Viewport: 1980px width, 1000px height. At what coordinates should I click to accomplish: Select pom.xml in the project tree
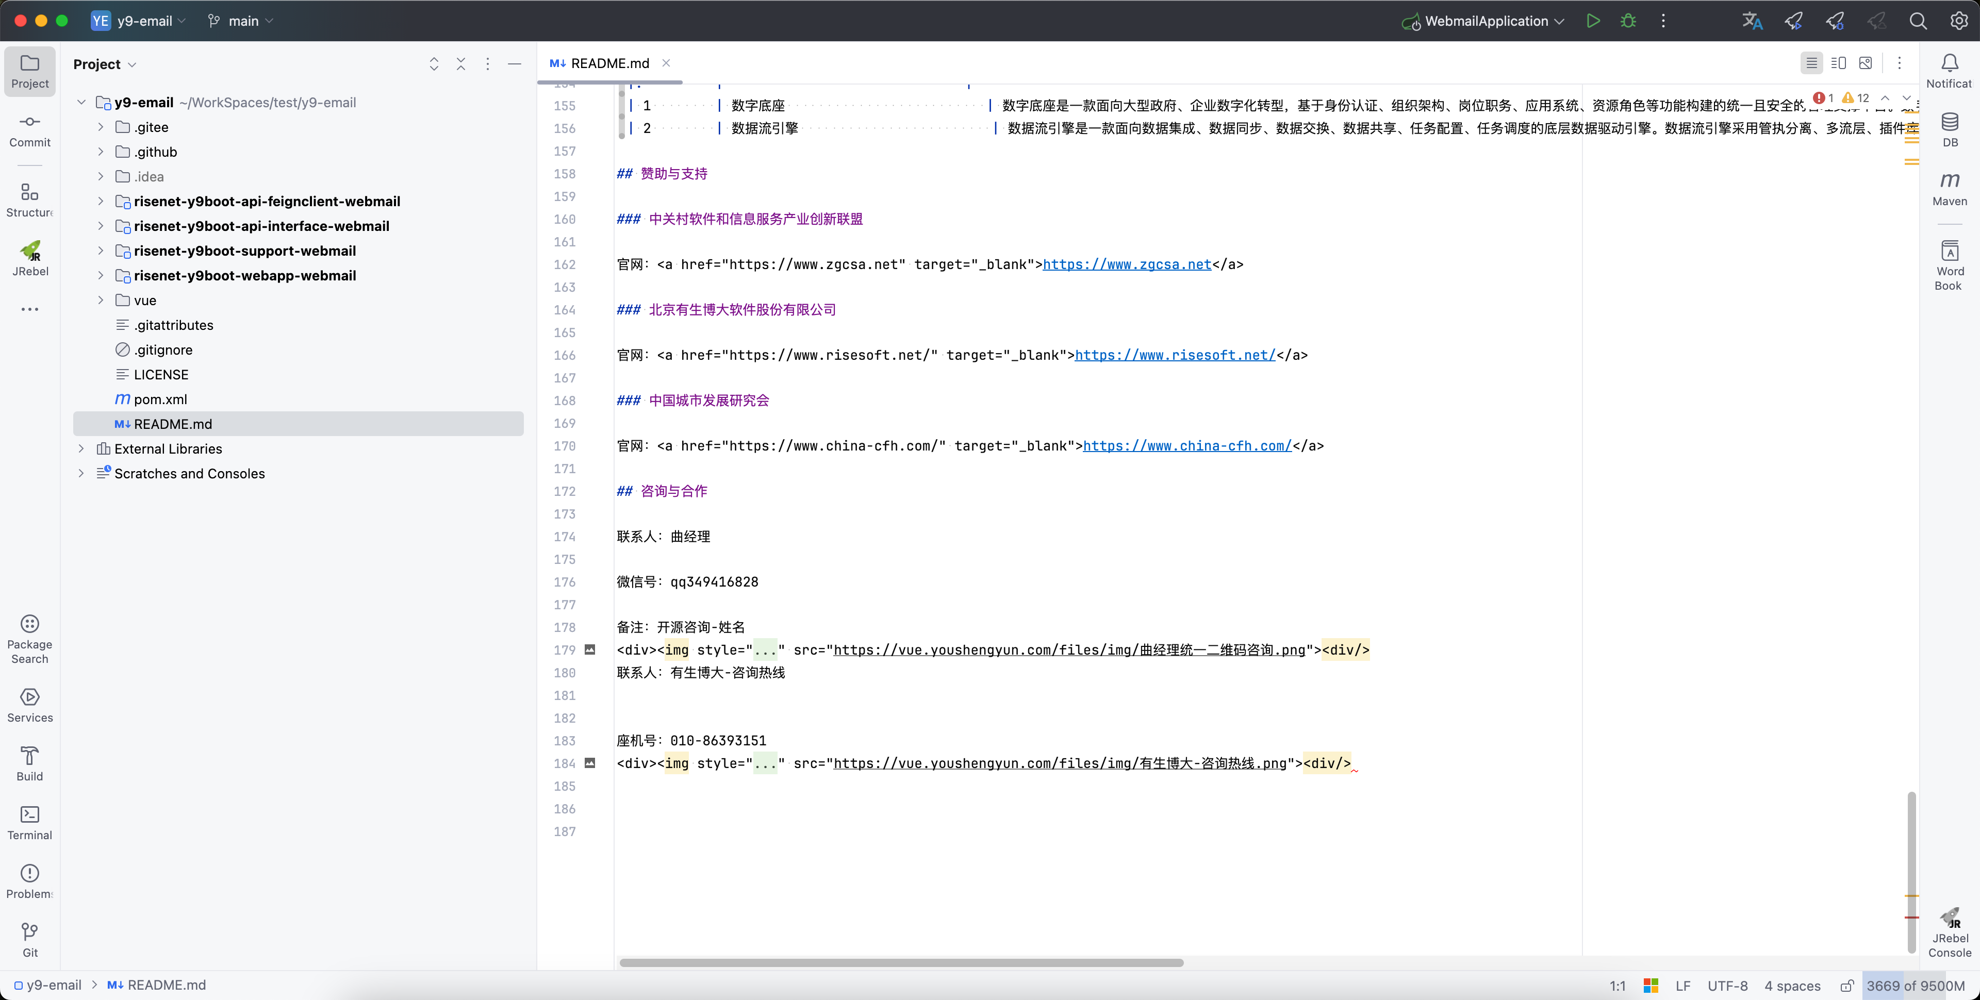tap(160, 399)
